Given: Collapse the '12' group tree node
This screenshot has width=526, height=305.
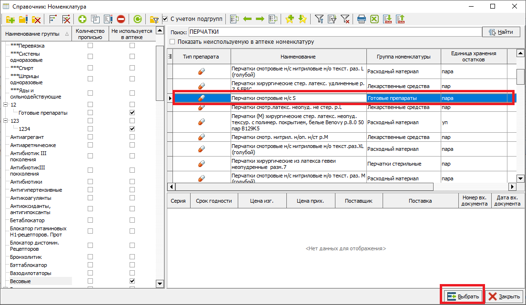Looking at the screenshot, I should (x=5, y=105).
